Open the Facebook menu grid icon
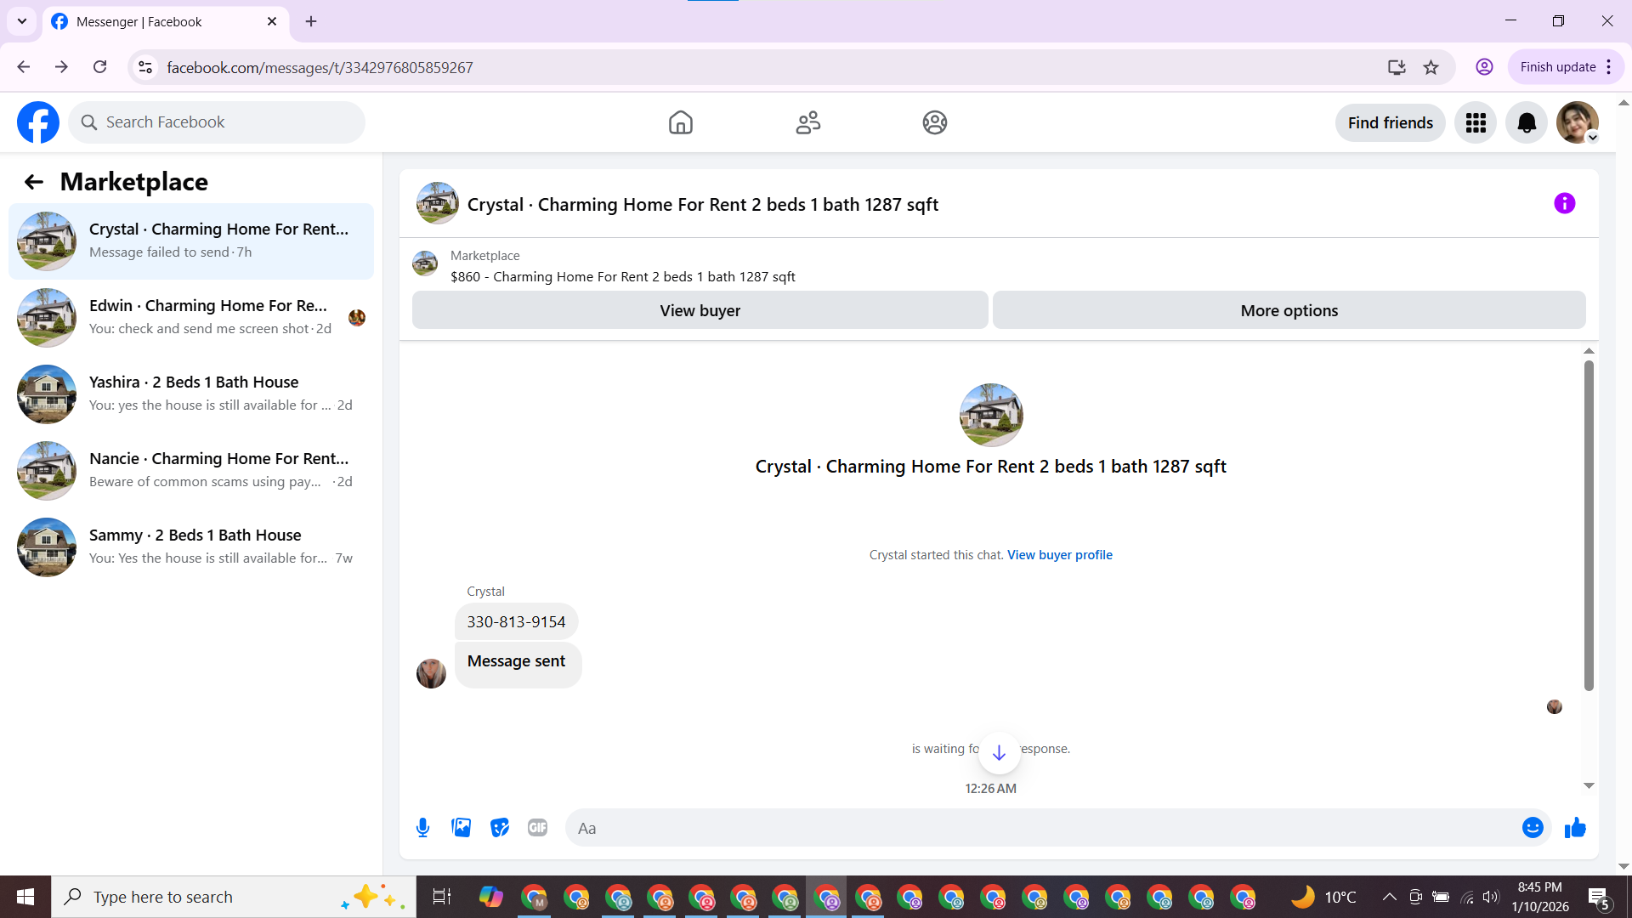The image size is (1632, 918). point(1476,123)
